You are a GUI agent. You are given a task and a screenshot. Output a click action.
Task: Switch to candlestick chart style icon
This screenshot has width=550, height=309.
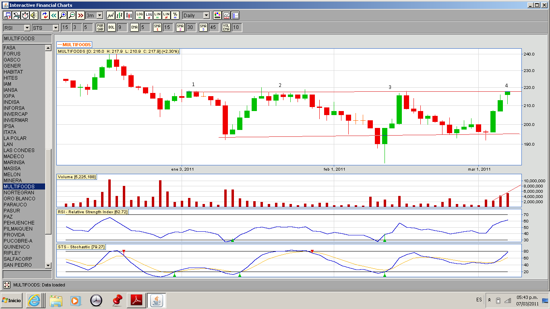pyautogui.click(x=129, y=15)
